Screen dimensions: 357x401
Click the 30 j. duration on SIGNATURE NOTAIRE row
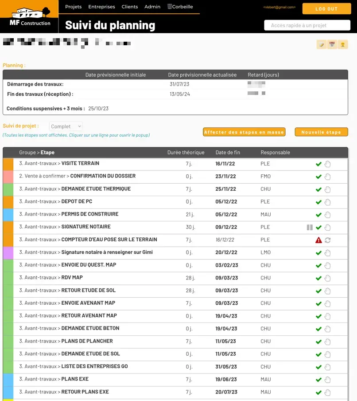pyautogui.click(x=190, y=227)
